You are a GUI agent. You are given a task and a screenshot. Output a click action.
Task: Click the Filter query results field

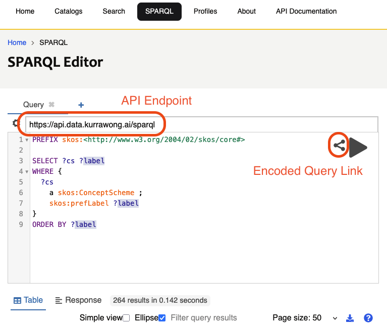(x=204, y=318)
